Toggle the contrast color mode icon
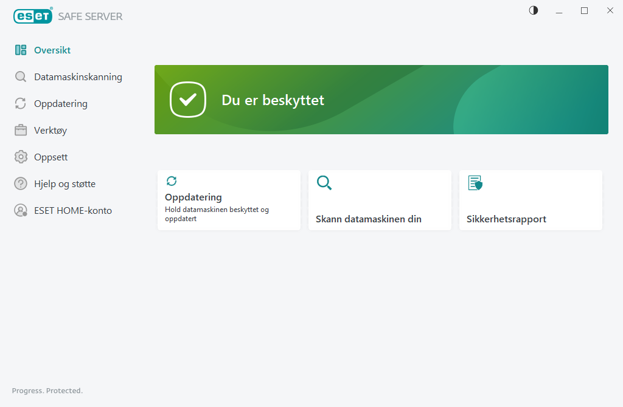The height and width of the screenshot is (407, 623). tap(534, 10)
